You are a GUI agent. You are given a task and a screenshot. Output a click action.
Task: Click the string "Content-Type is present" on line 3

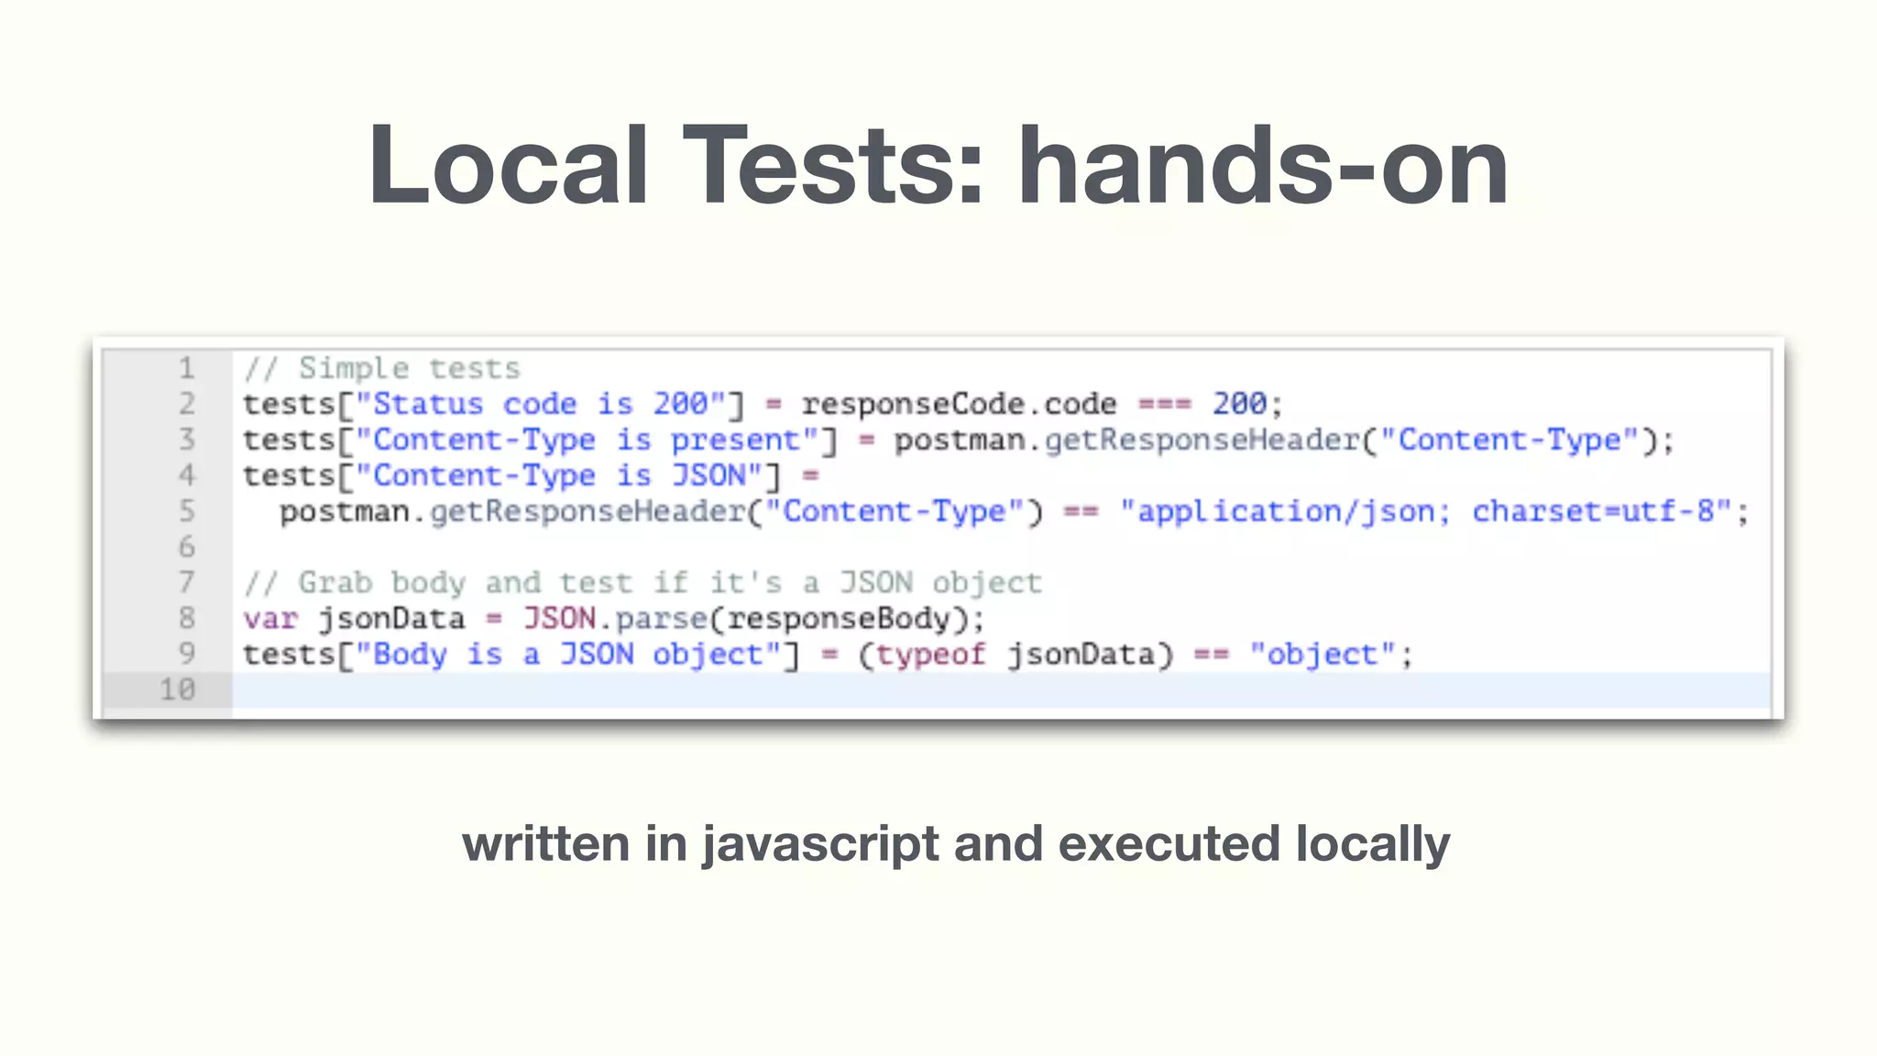pos(587,440)
